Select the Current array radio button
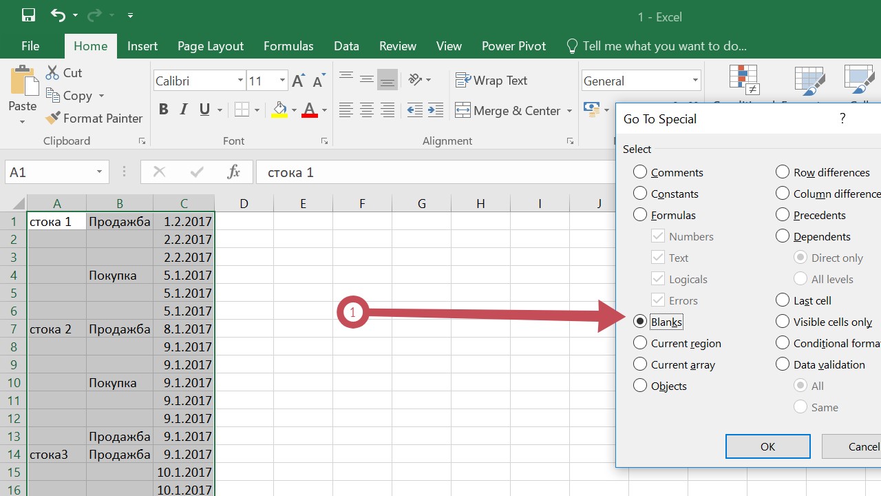The image size is (881, 496). coord(640,364)
